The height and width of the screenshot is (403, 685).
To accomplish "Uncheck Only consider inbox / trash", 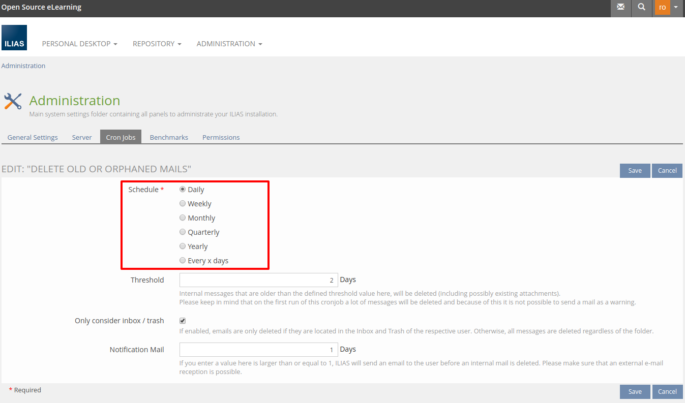I will point(183,321).
